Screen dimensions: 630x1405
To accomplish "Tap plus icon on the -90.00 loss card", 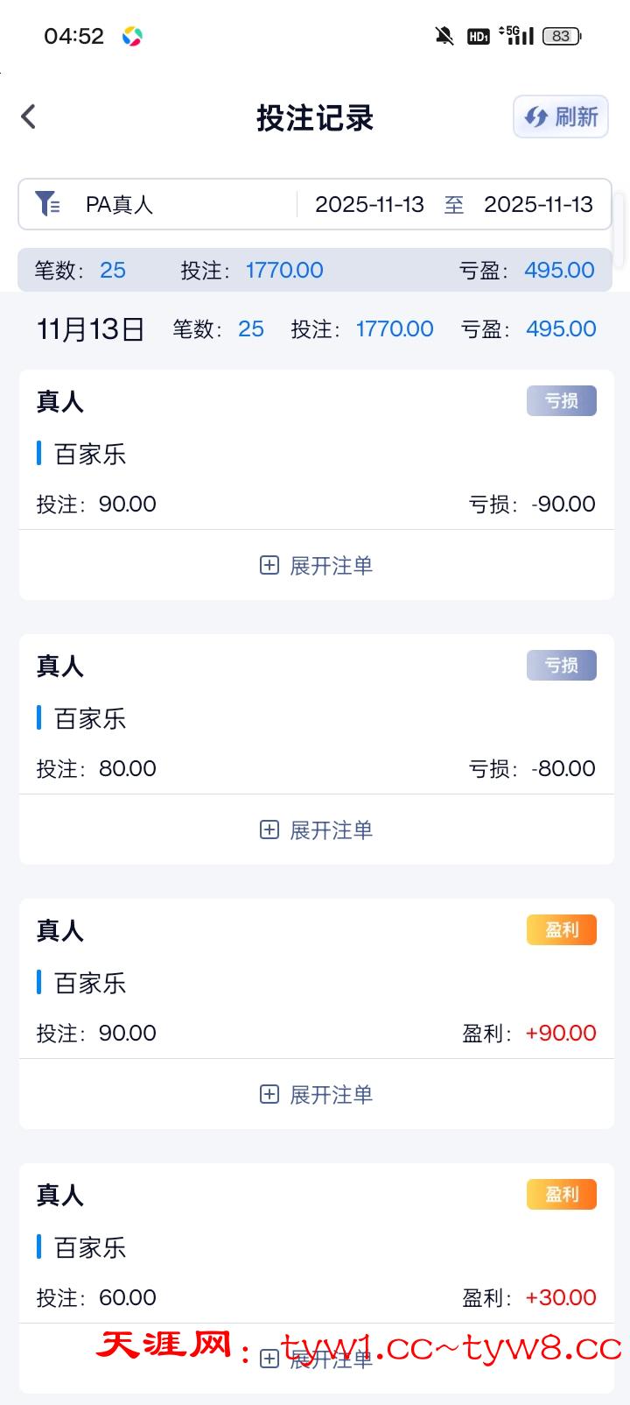I will pyautogui.click(x=269, y=565).
